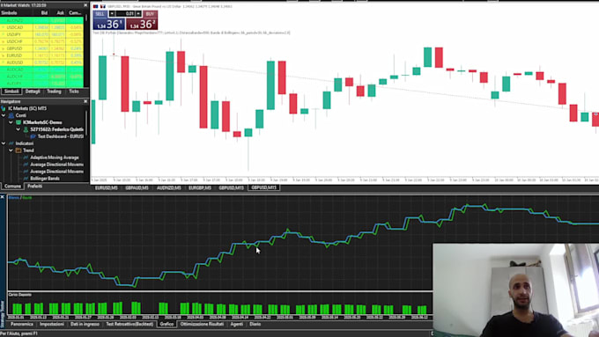Collapse the Indicatori tree node

(4, 143)
